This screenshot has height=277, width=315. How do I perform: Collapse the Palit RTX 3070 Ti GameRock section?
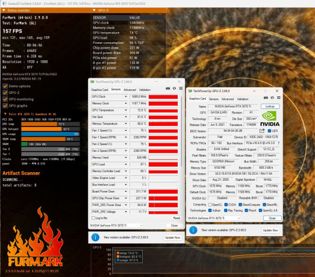[x=5, y=114]
